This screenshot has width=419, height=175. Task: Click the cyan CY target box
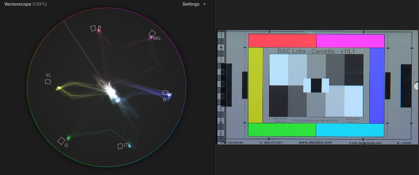click(x=120, y=146)
